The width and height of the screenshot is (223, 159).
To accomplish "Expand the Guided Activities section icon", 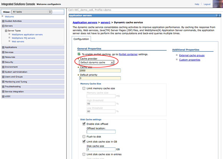I will point(3,21).
